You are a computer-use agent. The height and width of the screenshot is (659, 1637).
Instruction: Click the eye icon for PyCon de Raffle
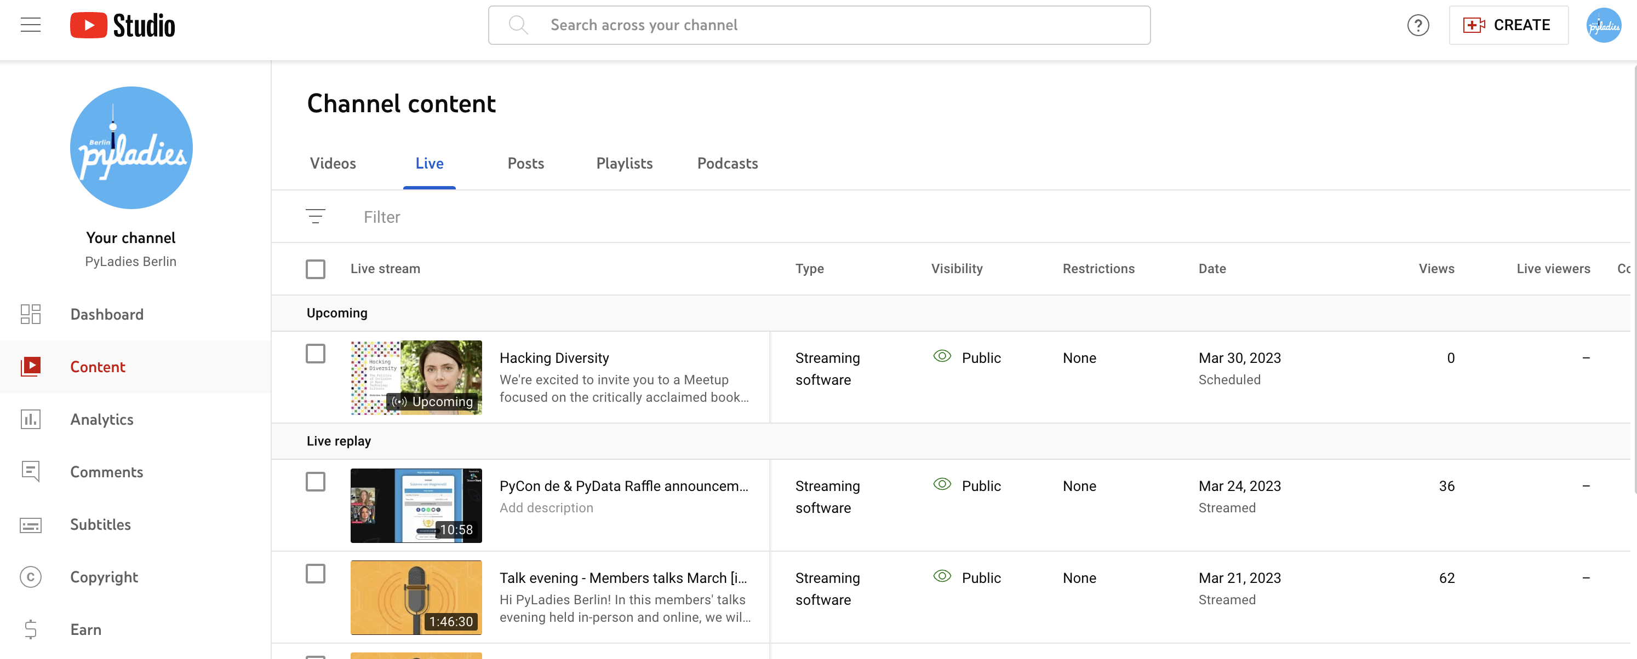tap(942, 485)
